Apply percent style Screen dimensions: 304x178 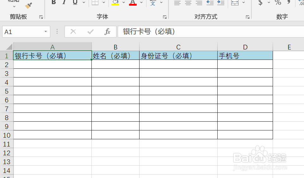(278, 3)
